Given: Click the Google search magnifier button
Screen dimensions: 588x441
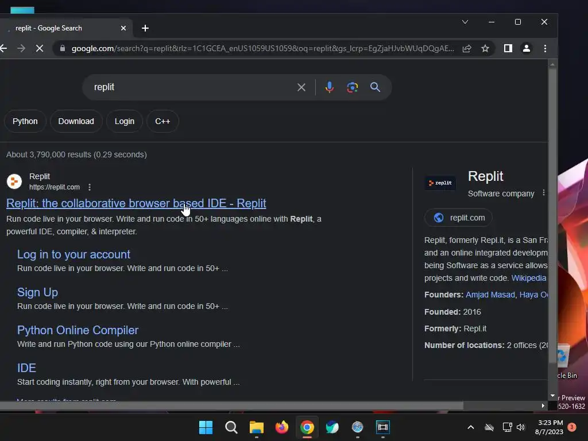Looking at the screenshot, I should (x=376, y=87).
